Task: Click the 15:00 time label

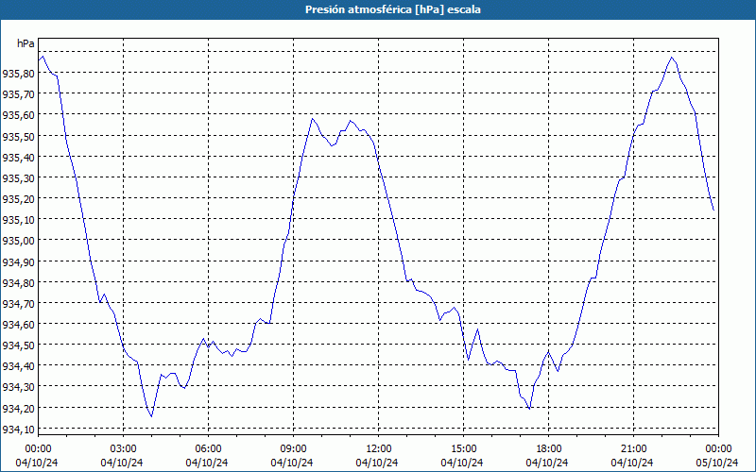Action: 463,448
